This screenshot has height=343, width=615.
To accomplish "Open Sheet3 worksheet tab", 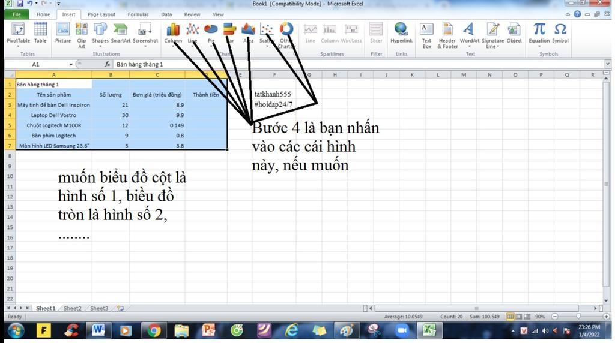I will pos(99,309).
